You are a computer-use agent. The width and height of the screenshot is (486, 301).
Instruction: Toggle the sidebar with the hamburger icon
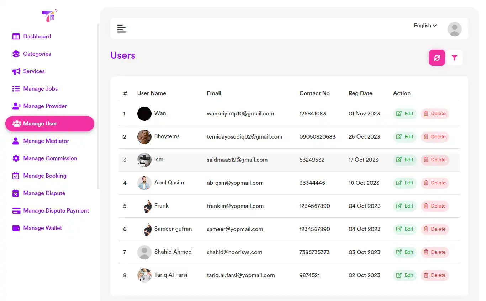(x=121, y=28)
